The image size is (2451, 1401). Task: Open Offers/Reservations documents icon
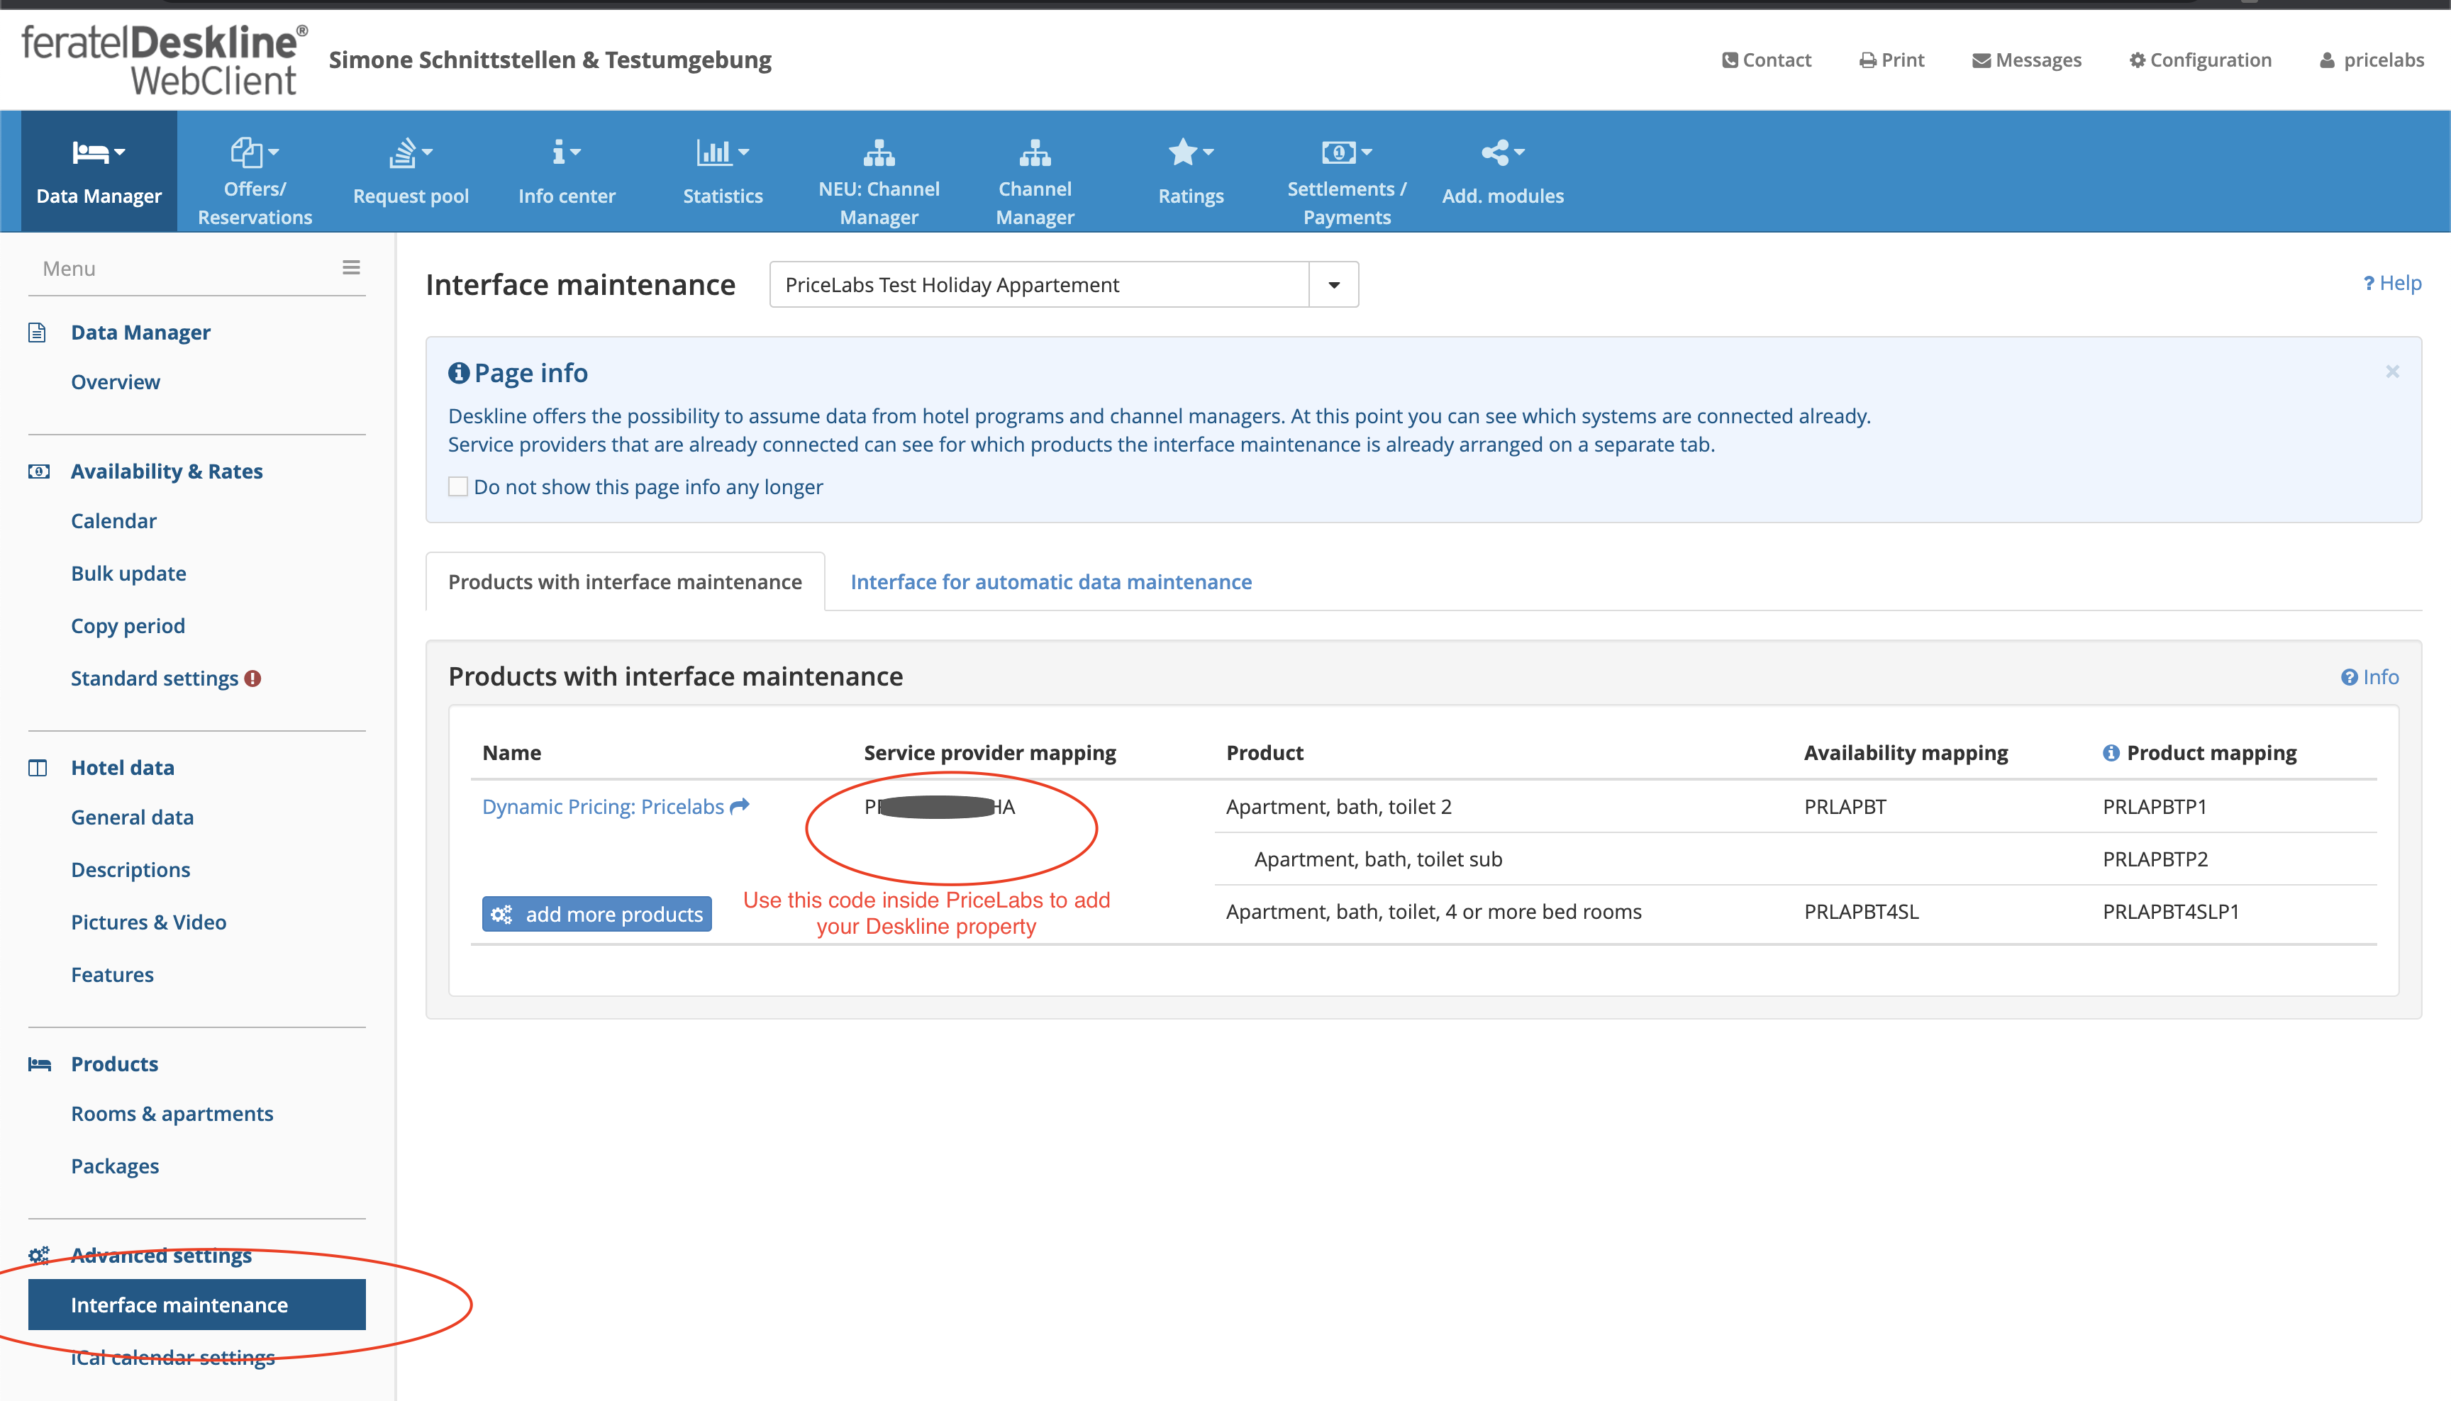click(x=246, y=152)
